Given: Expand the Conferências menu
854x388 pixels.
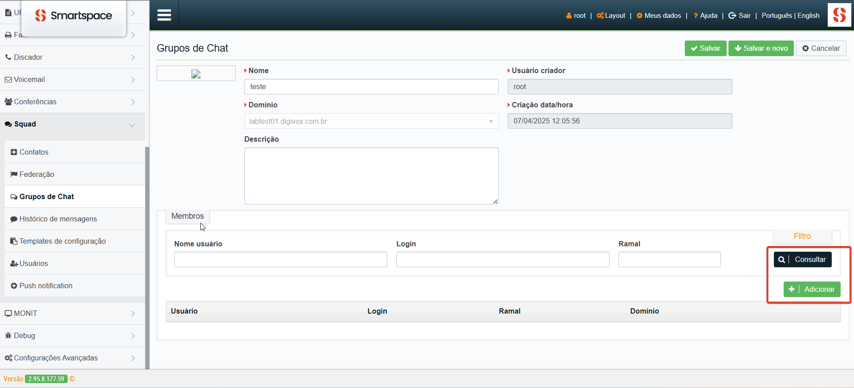Looking at the screenshot, I should (x=73, y=102).
